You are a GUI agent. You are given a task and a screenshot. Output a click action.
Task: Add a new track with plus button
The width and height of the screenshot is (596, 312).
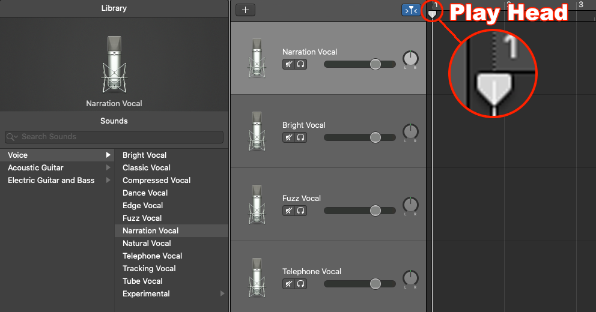tap(245, 10)
